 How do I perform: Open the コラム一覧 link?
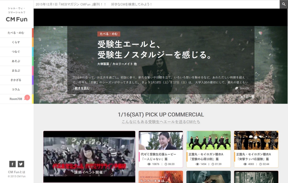[x=247, y=97]
